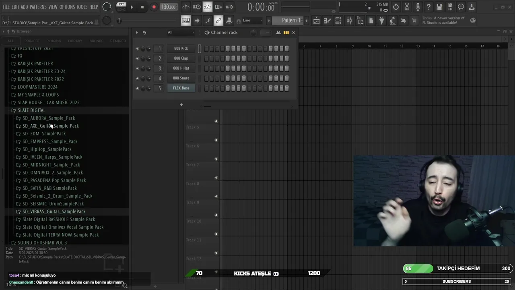Expand the SD_EDM_SamplePack folder
Viewport: 515px width, 290px height.
[44, 134]
